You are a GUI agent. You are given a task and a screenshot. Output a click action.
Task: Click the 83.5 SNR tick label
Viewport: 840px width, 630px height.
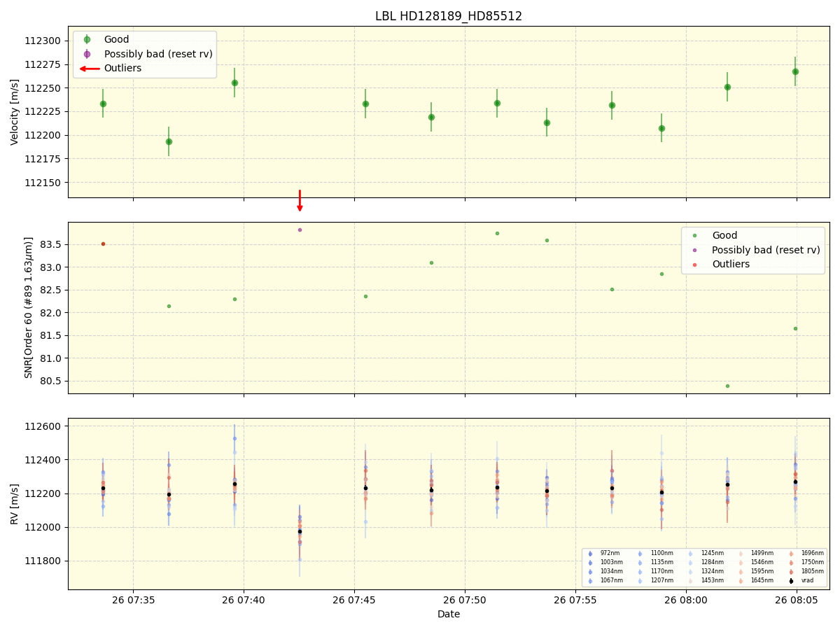pos(49,245)
